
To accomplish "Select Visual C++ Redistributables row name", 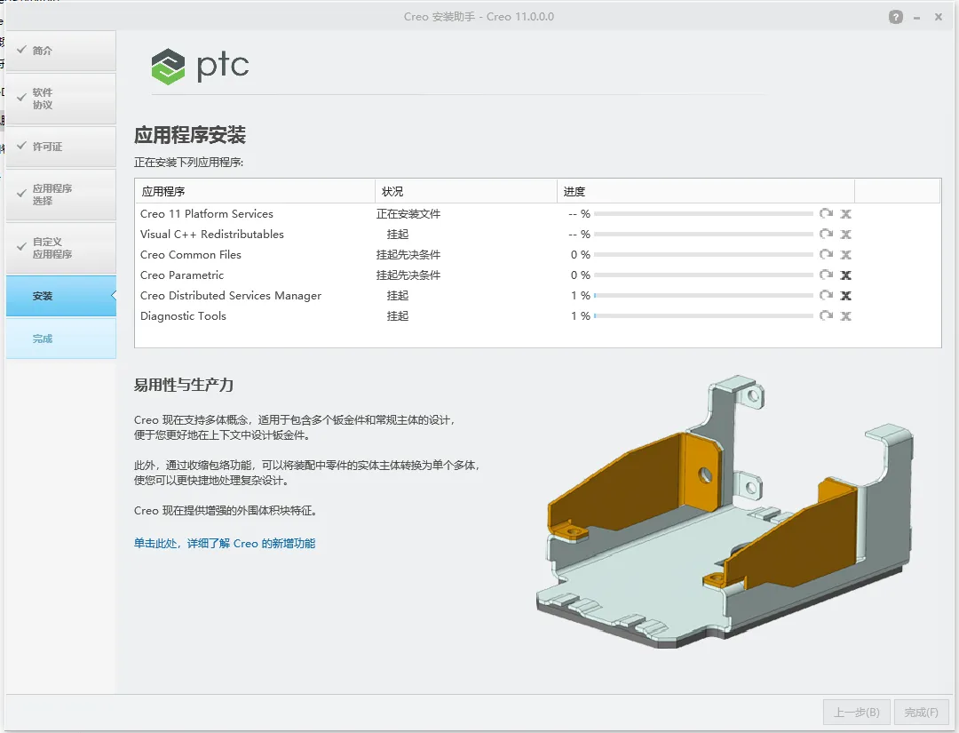I will click(x=211, y=235).
